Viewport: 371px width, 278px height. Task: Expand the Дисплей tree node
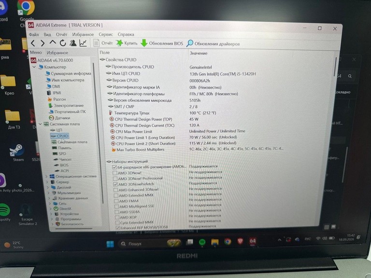coord(48,187)
